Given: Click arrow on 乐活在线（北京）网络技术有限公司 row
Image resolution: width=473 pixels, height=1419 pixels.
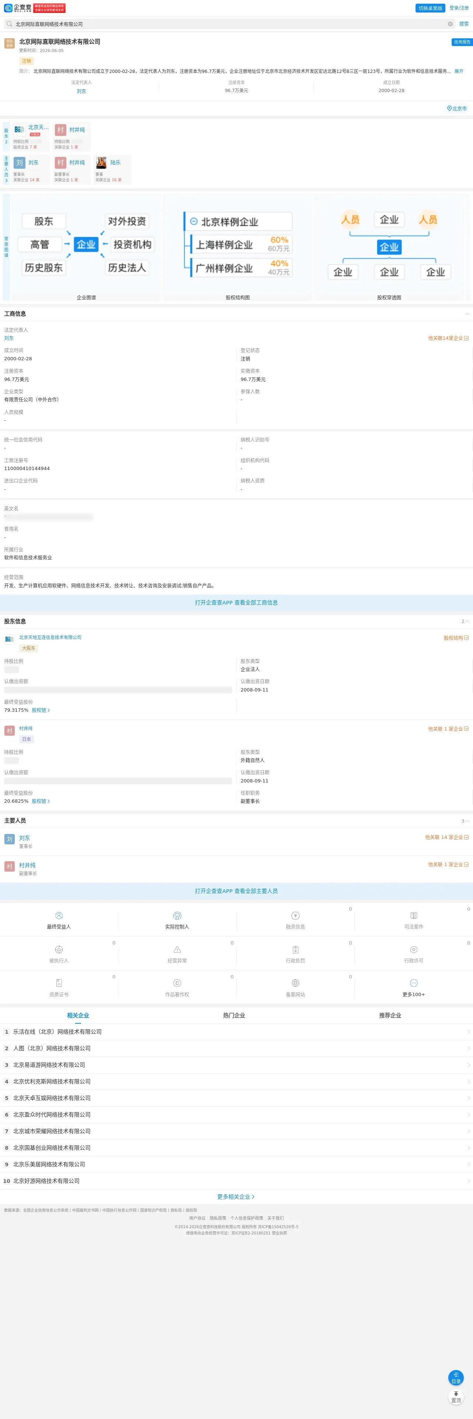Looking at the screenshot, I should pyautogui.click(x=468, y=1032).
